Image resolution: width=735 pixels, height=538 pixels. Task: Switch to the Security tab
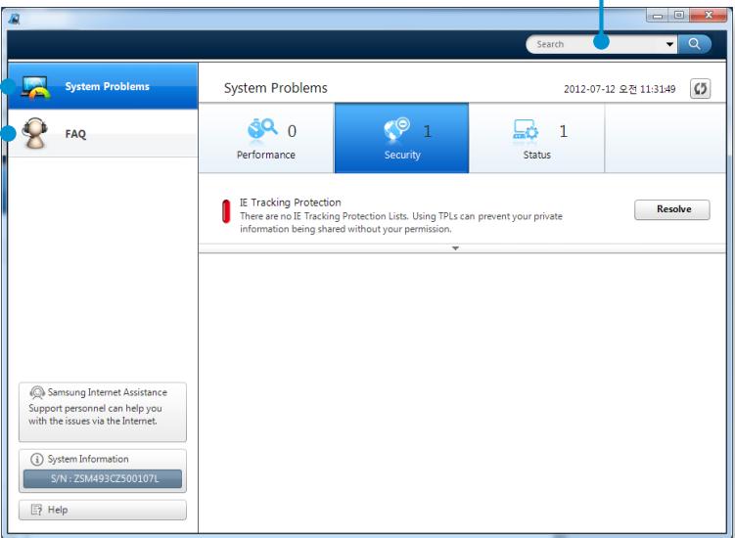click(401, 138)
